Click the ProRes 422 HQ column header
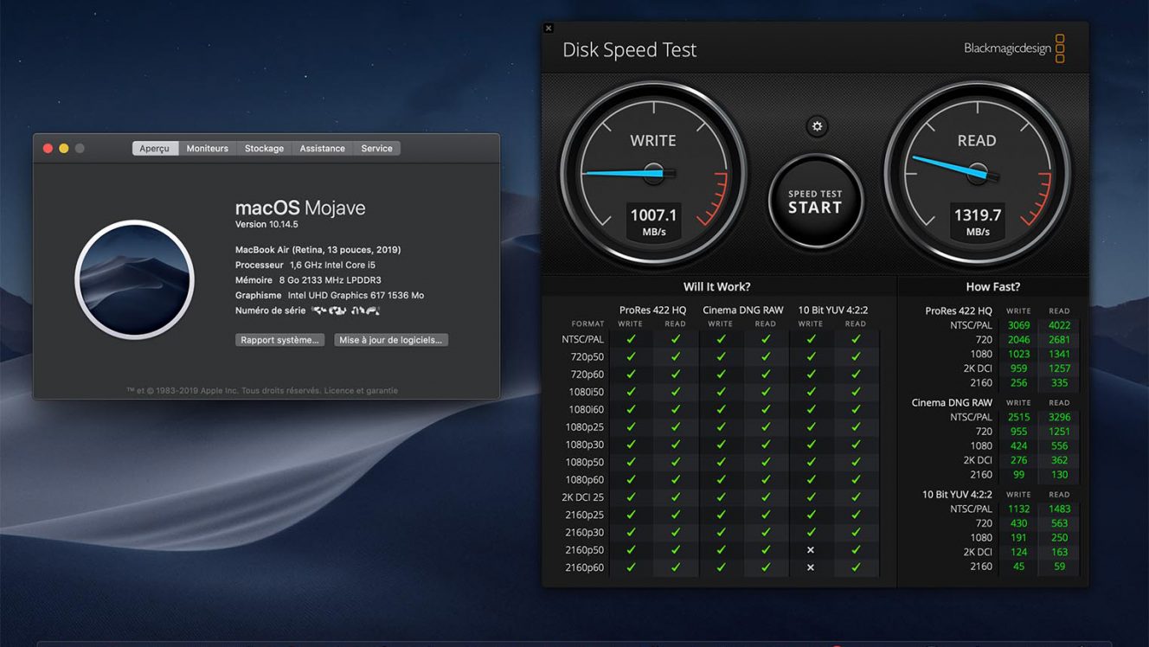The width and height of the screenshot is (1149, 647). point(652,310)
